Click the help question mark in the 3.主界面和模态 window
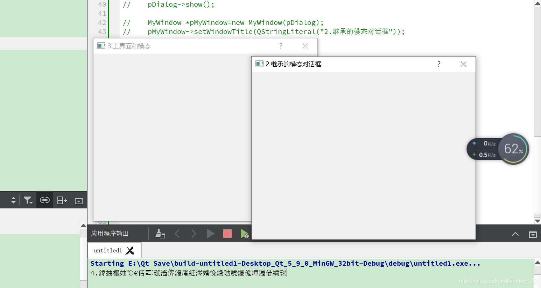Screen dimensions: 541x288 (x=281, y=46)
